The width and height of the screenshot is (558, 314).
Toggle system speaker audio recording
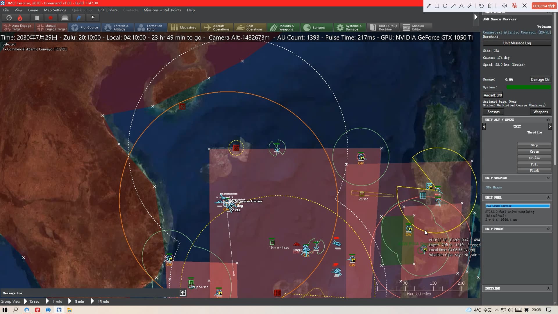pos(505,6)
